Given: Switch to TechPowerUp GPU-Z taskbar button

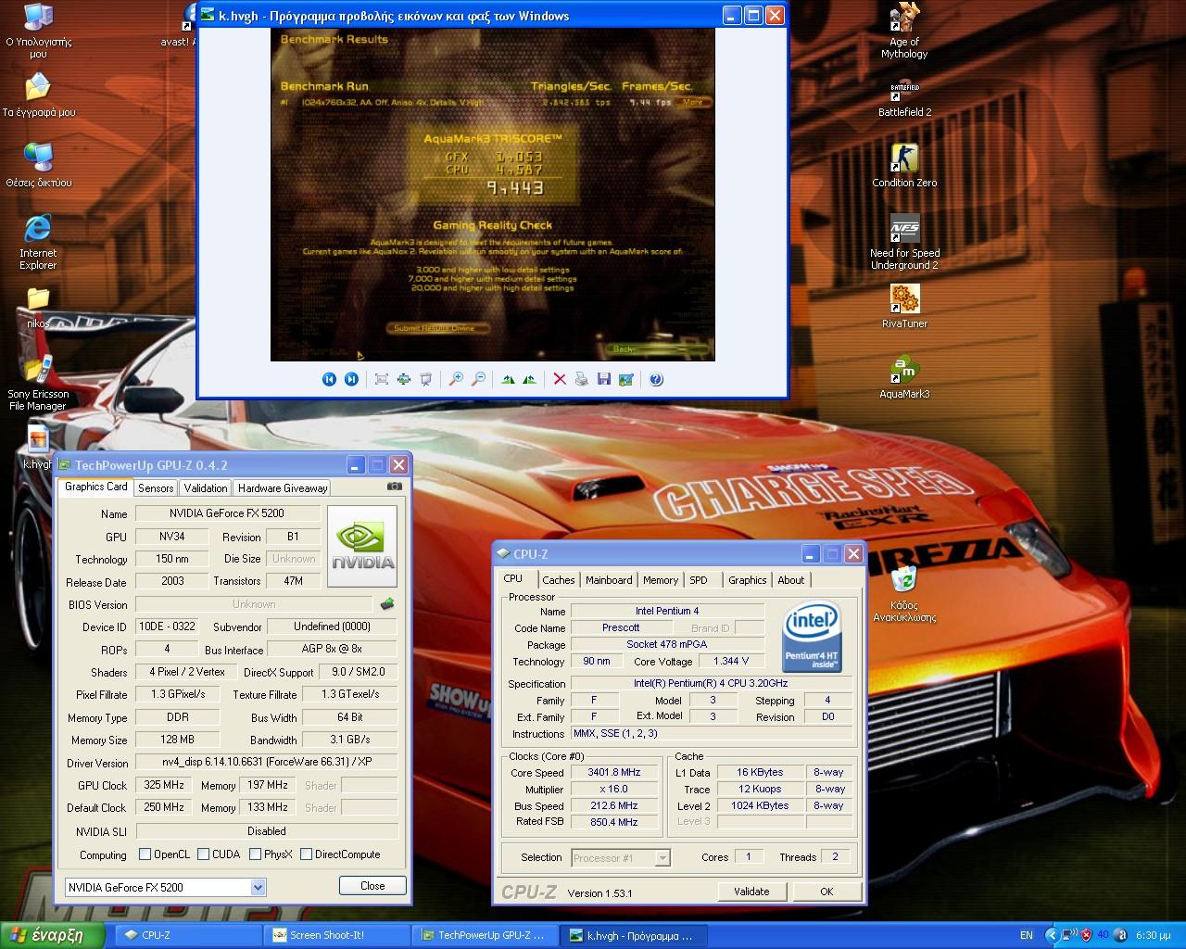Looking at the screenshot, I should click(x=485, y=936).
